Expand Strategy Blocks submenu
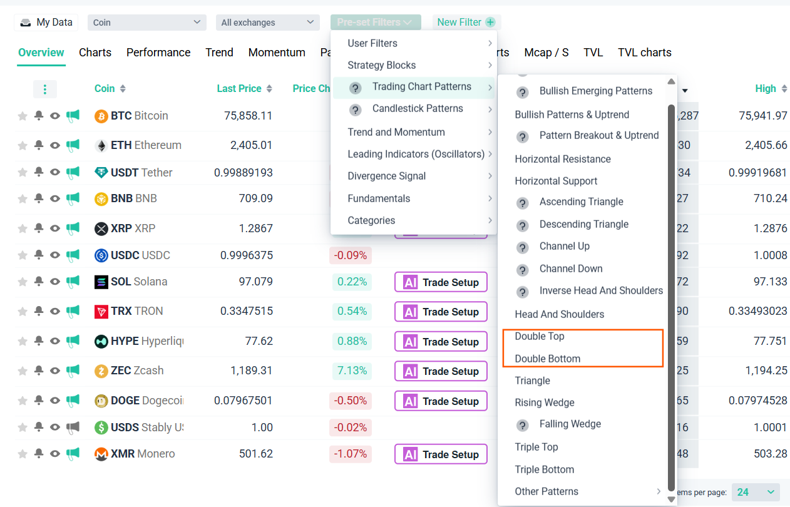Screen dimensions: 790x507 (x=414, y=65)
